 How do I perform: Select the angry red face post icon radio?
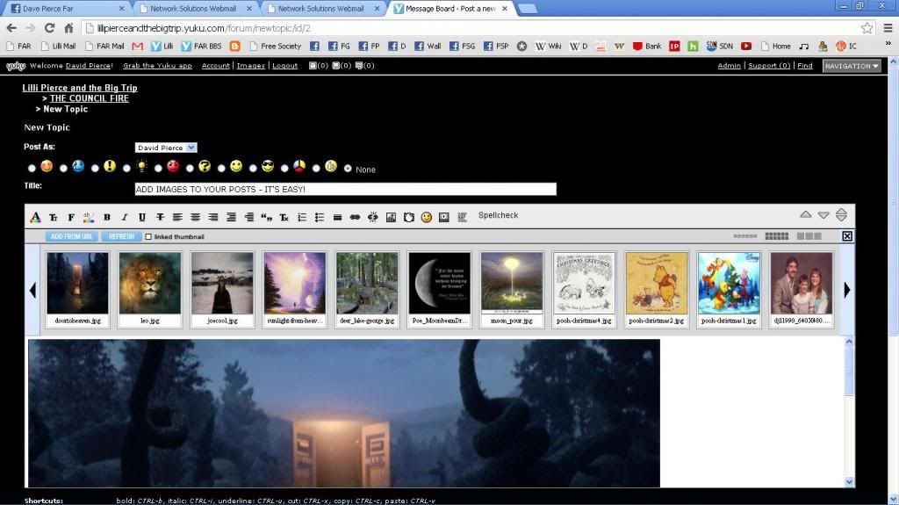[158, 169]
